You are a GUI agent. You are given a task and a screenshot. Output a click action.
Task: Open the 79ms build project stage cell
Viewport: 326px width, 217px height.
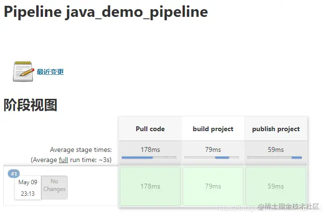[x=213, y=186]
